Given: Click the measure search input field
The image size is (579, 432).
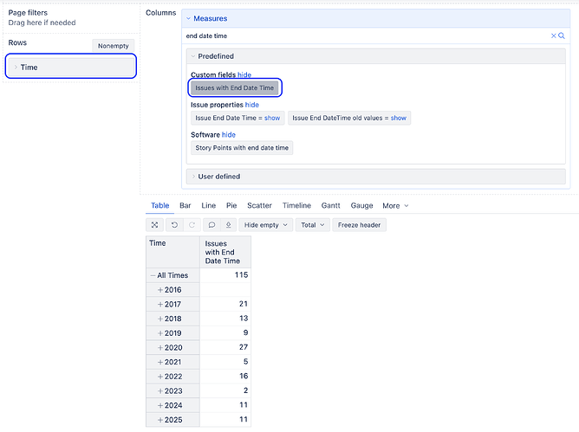Looking at the screenshot, I should [364, 35].
